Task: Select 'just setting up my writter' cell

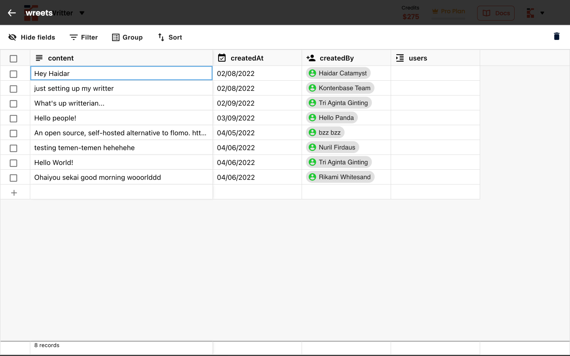Action: coord(122,88)
